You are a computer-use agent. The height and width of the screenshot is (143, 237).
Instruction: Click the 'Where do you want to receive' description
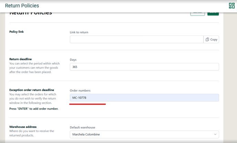point(32,133)
